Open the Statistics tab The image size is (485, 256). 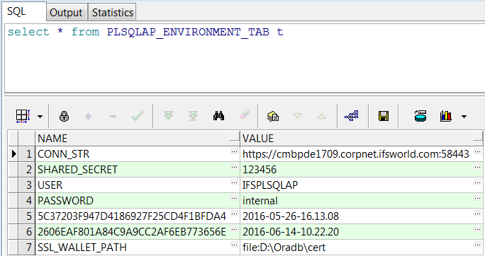[x=113, y=12]
